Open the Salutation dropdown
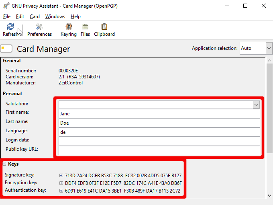Screen dimensions: 273x205 pos(256,105)
